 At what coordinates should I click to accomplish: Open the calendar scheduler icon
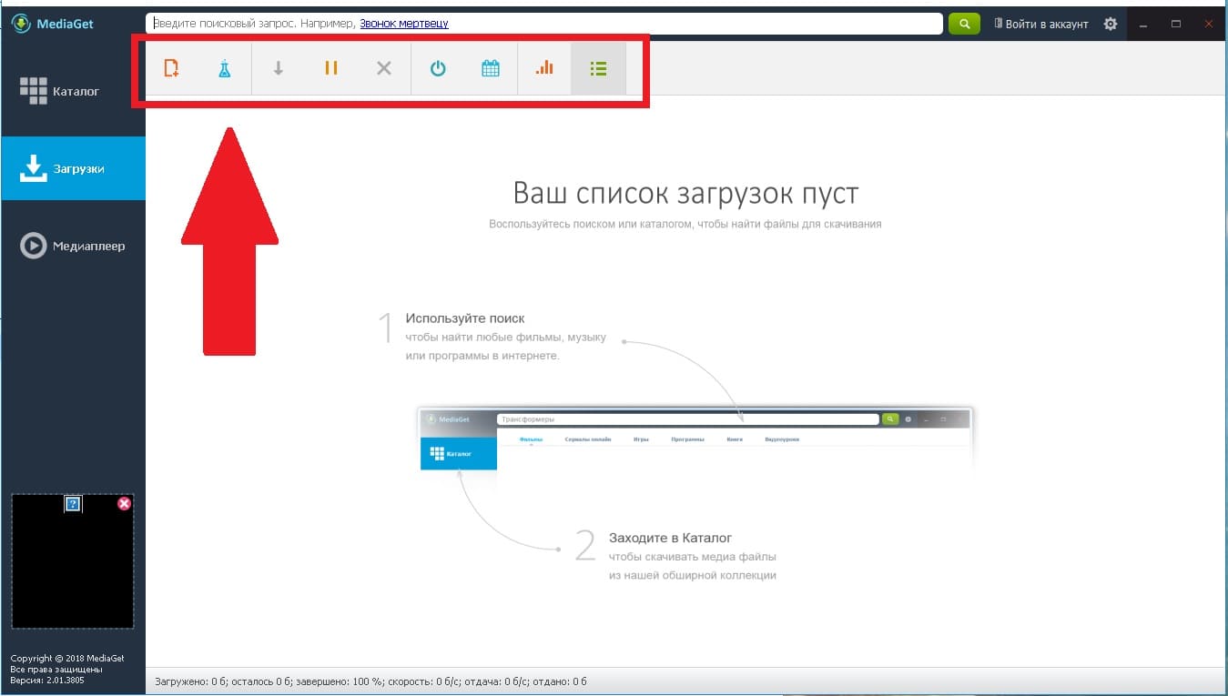(491, 68)
